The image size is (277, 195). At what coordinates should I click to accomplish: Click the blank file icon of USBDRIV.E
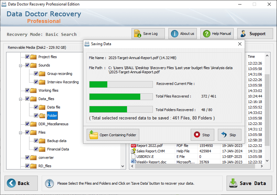(133, 157)
